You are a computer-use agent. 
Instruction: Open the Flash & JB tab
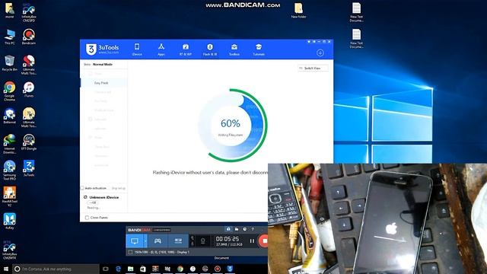210,49
